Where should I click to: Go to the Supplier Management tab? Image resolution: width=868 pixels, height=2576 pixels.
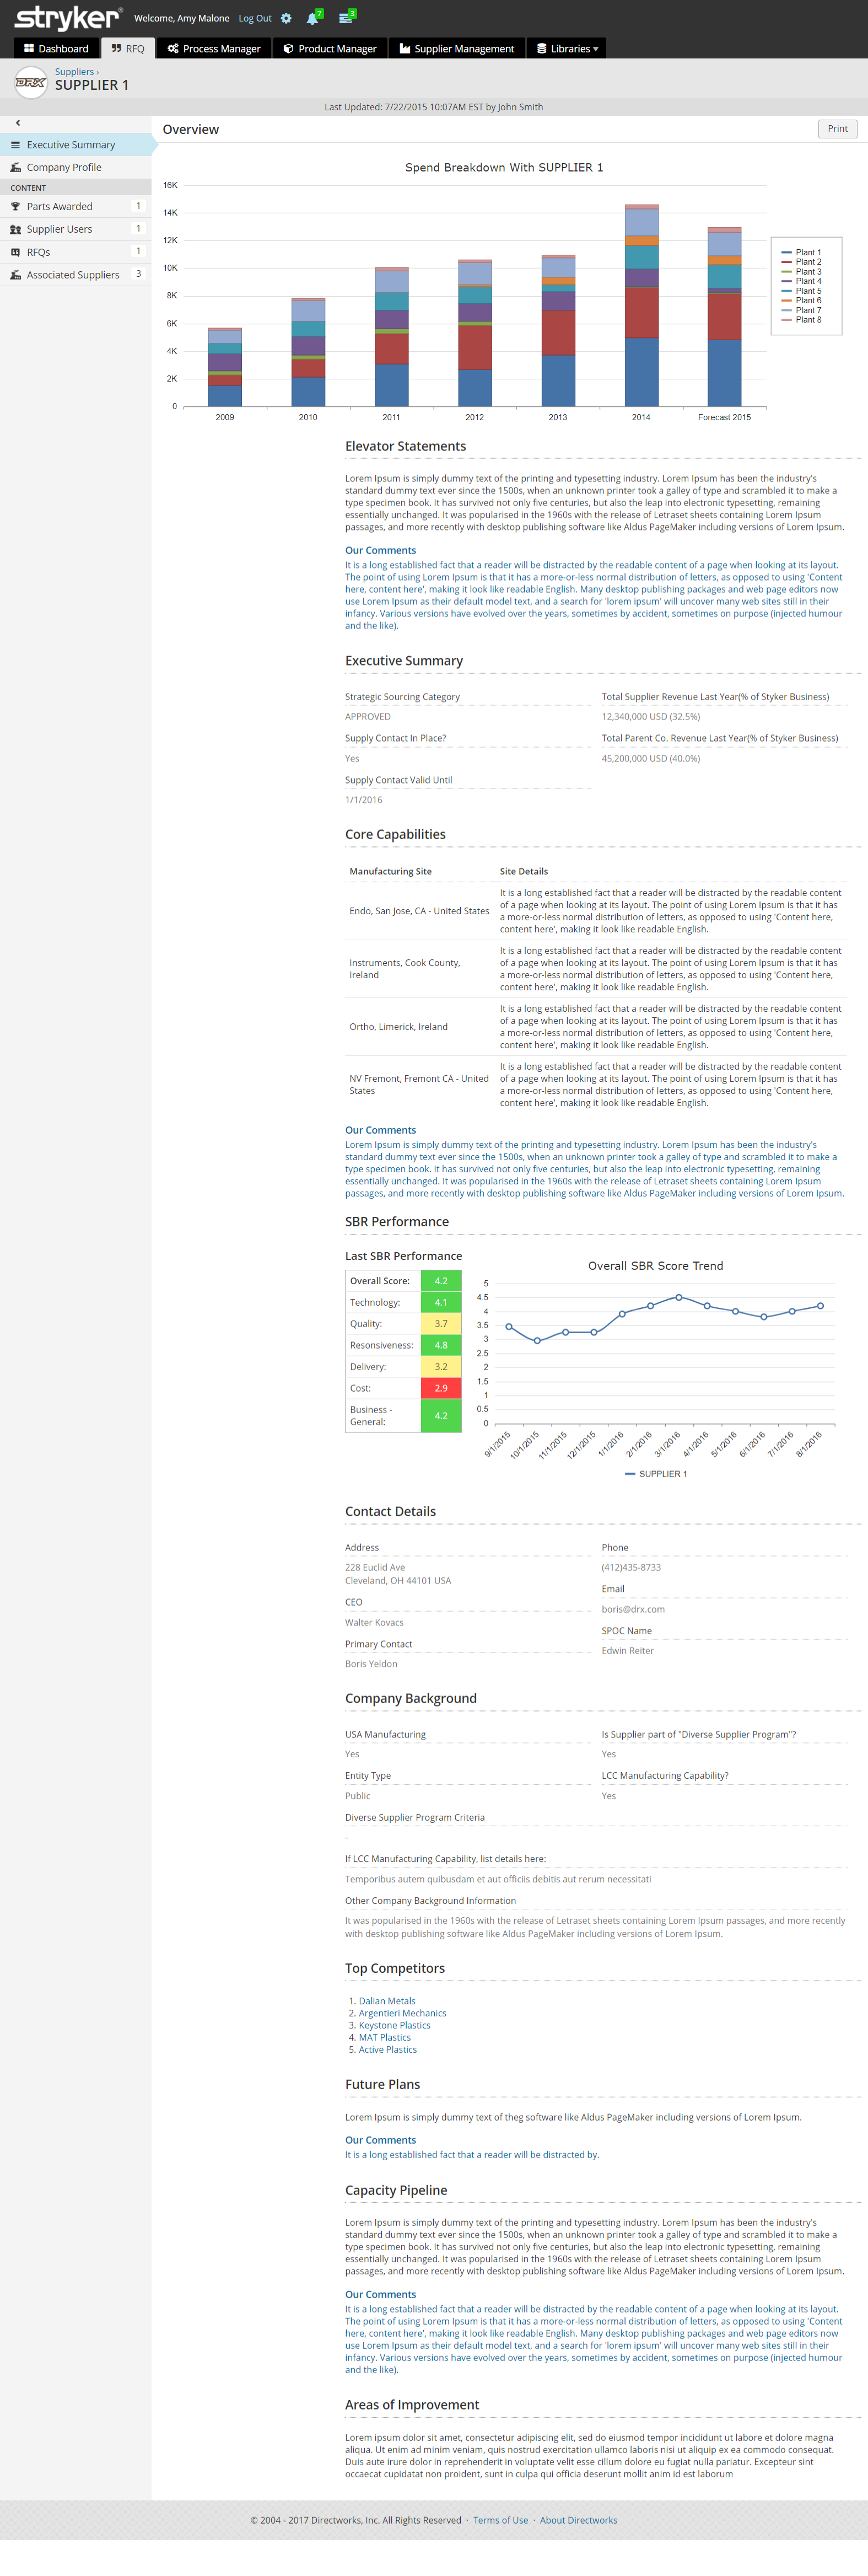coord(457,49)
